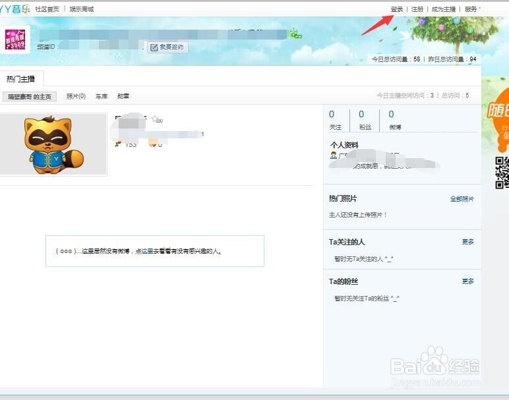
Task: Click the 我要签约 button
Action: pyautogui.click(x=167, y=47)
